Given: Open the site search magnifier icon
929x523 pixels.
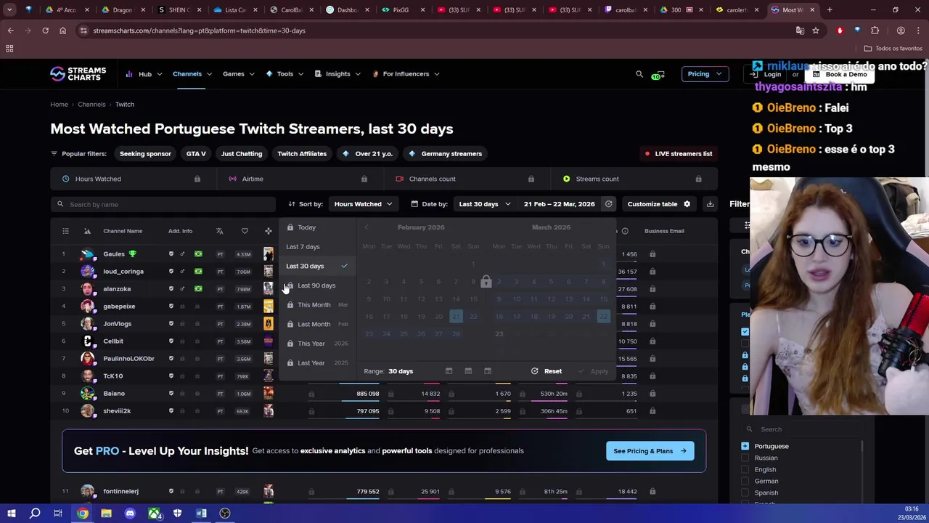Looking at the screenshot, I should tap(639, 74).
